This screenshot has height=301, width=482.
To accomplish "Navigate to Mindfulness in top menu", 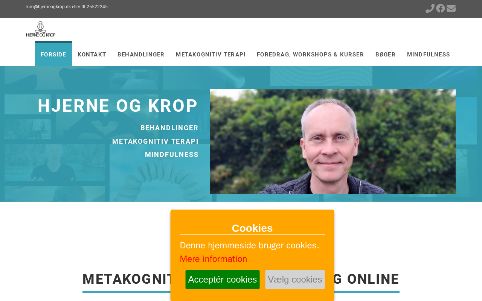I will [429, 55].
